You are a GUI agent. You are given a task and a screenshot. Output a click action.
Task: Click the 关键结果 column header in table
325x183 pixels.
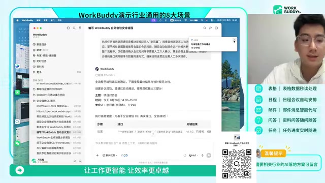coord(192,124)
